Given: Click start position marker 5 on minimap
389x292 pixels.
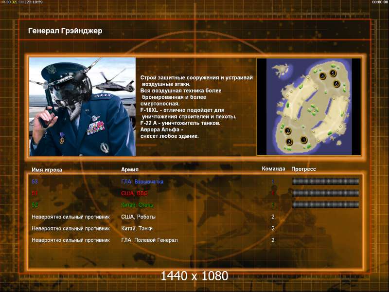Looking at the screenshot, I should (x=333, y=73).
